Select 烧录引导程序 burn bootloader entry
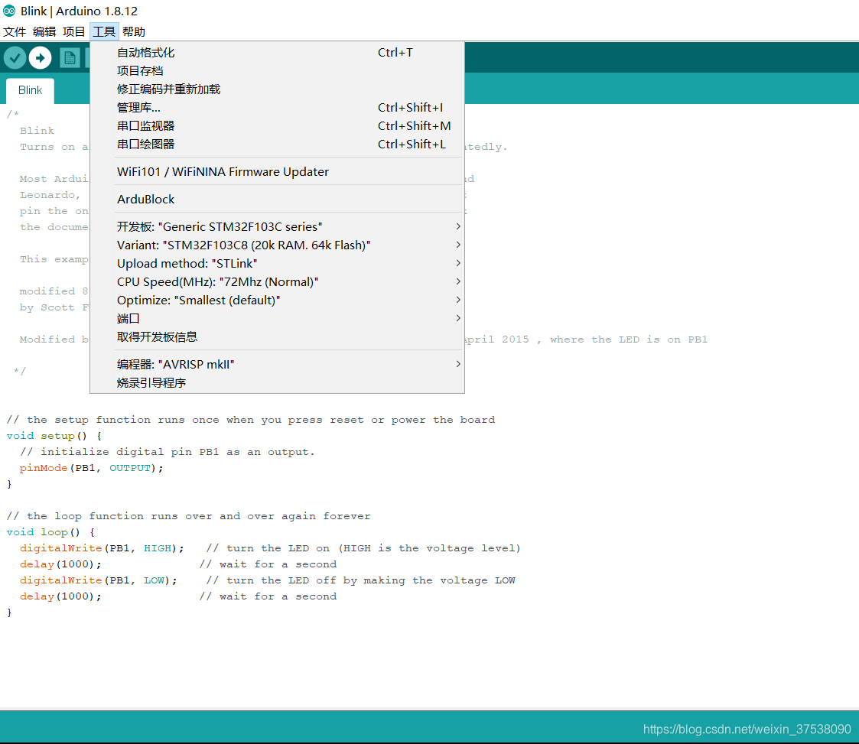Image resolution: width=859 pixels, height=744 pixels. point(277,382)
